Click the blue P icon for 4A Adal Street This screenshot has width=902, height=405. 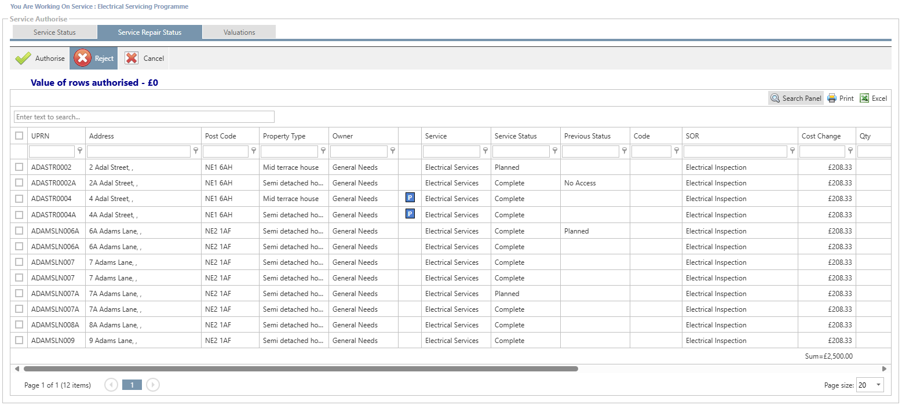click(410, 214)
